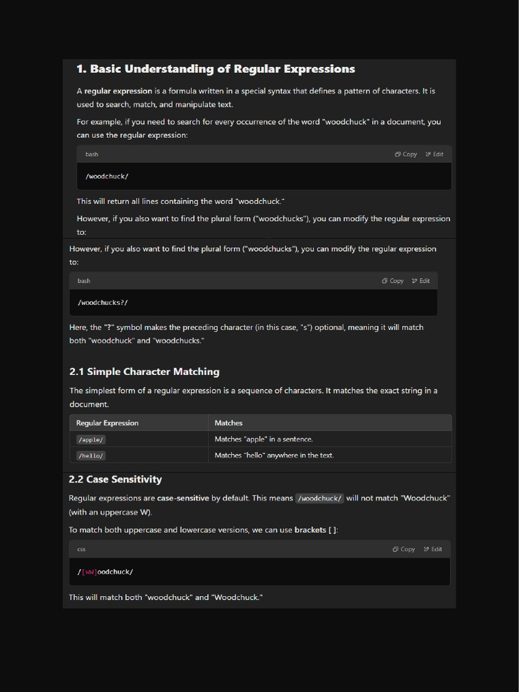Select the "Regular Expression" table column header

point(107,423)
